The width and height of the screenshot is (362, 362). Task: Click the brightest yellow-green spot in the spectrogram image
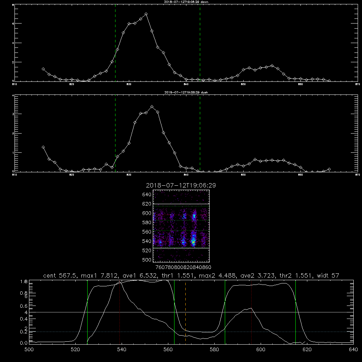pos(193,242)
